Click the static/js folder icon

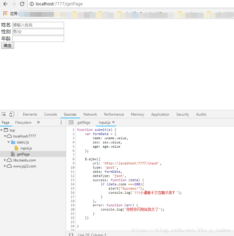click(13, 142)
